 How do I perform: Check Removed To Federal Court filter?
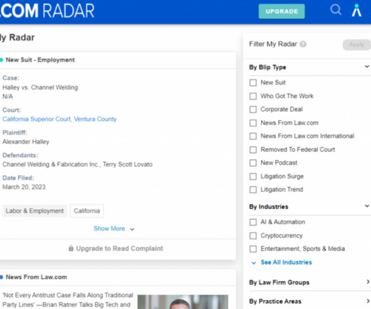[253, 150]
